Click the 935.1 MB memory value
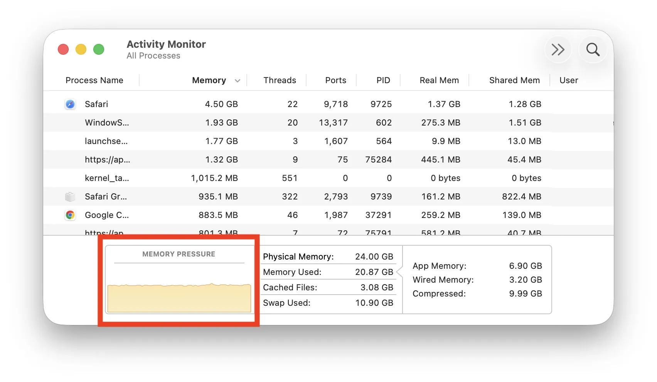 [x=218, y=196]
